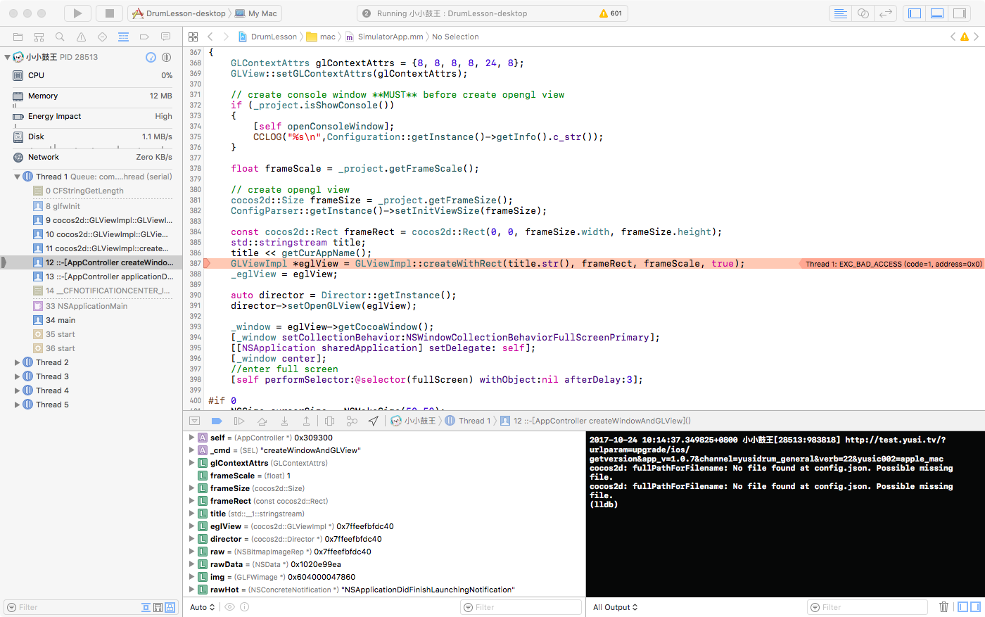The image size is (985, 617).
Task: Click the mac folder in jump bar
Action: pyautogui.click(x=322, y=37)
